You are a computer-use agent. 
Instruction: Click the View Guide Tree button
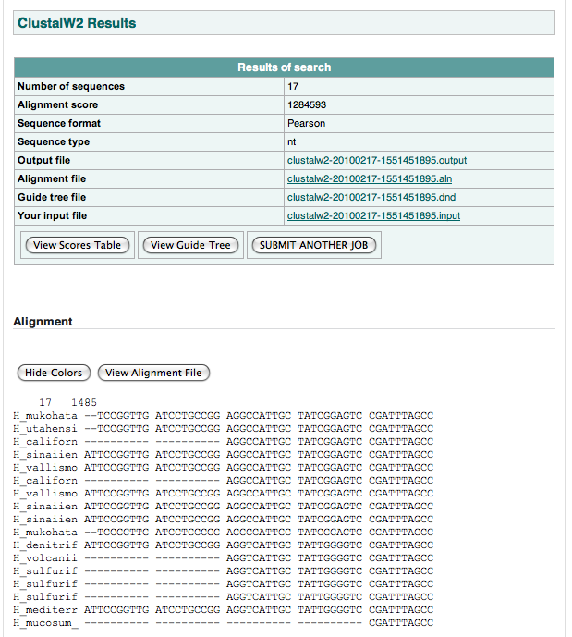190,245
